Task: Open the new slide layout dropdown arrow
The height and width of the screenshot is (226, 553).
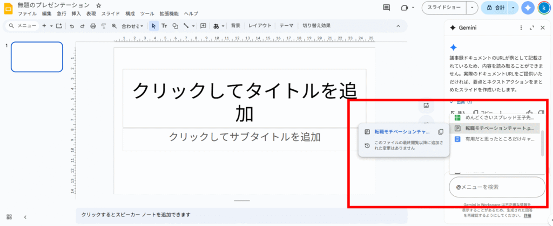Action: point(51,26)
